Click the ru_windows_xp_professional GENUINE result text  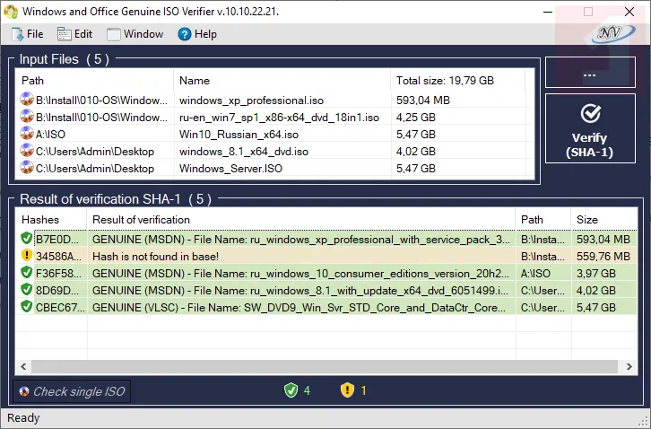pos(301,240)
